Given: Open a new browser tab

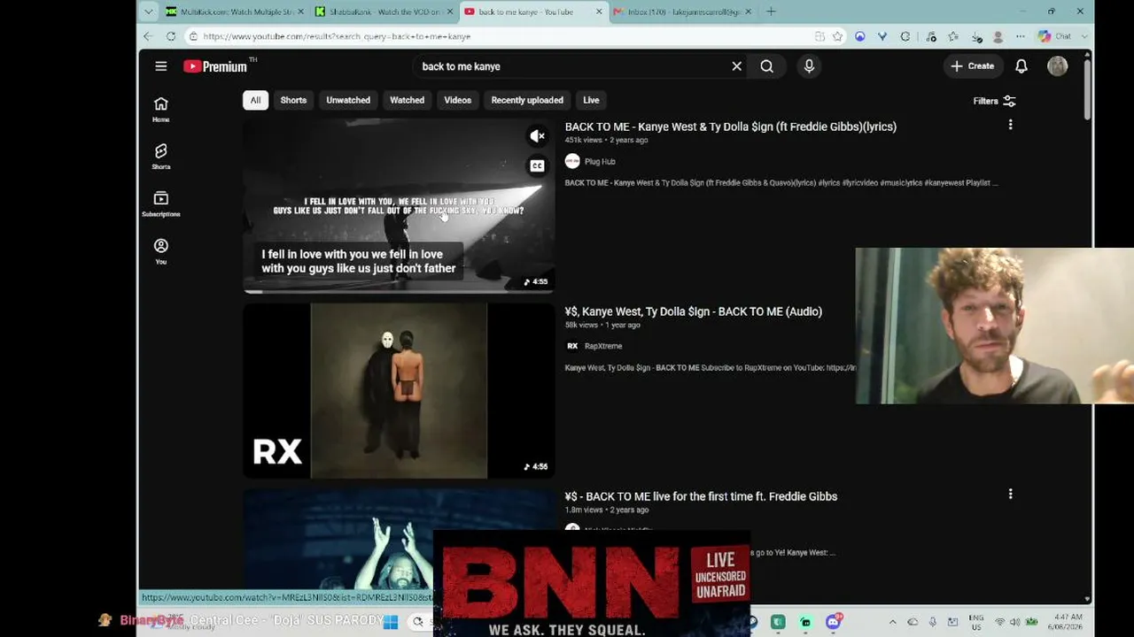Looking at the screenshot, I should click(771, 12).
